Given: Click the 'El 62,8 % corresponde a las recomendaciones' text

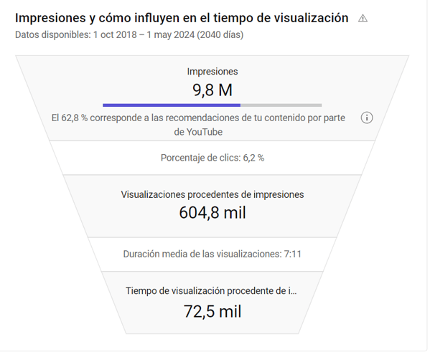Looking at the screenshot, I should coord(198,125).
